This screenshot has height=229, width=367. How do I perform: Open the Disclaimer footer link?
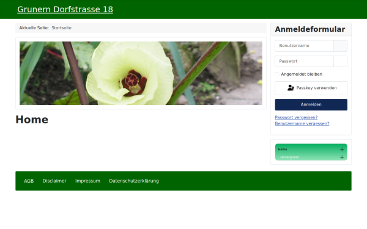pyautogui.click(x=54, y=181)
